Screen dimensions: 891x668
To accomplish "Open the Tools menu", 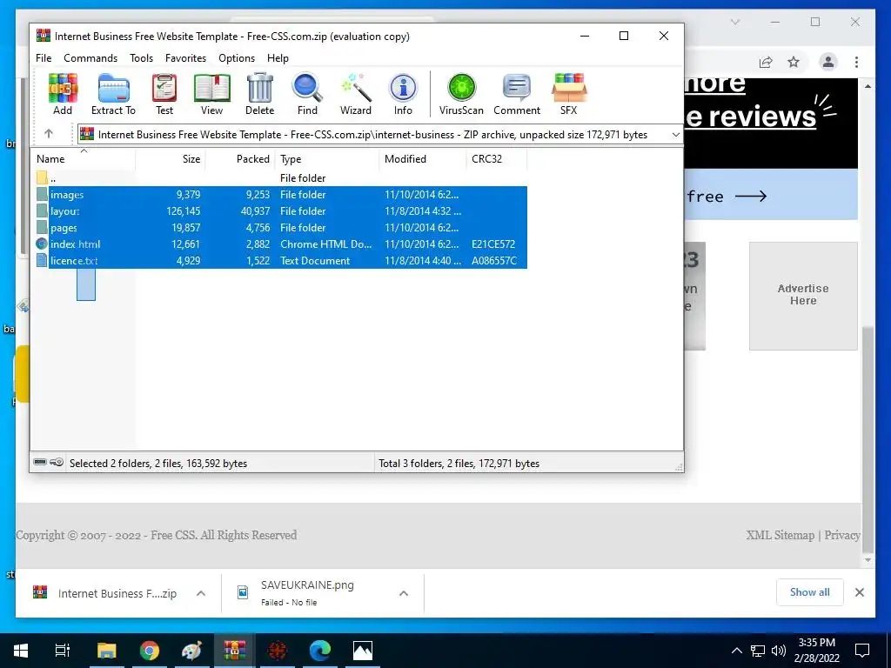I will pyautogui.click(x=142, y=58).
